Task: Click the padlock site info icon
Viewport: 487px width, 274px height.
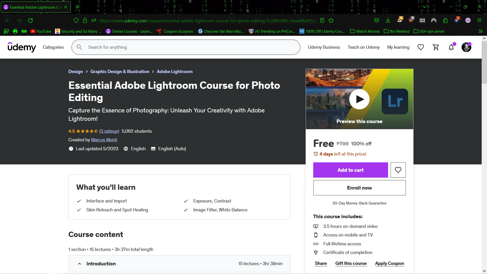Action: (x=85, y=21)
